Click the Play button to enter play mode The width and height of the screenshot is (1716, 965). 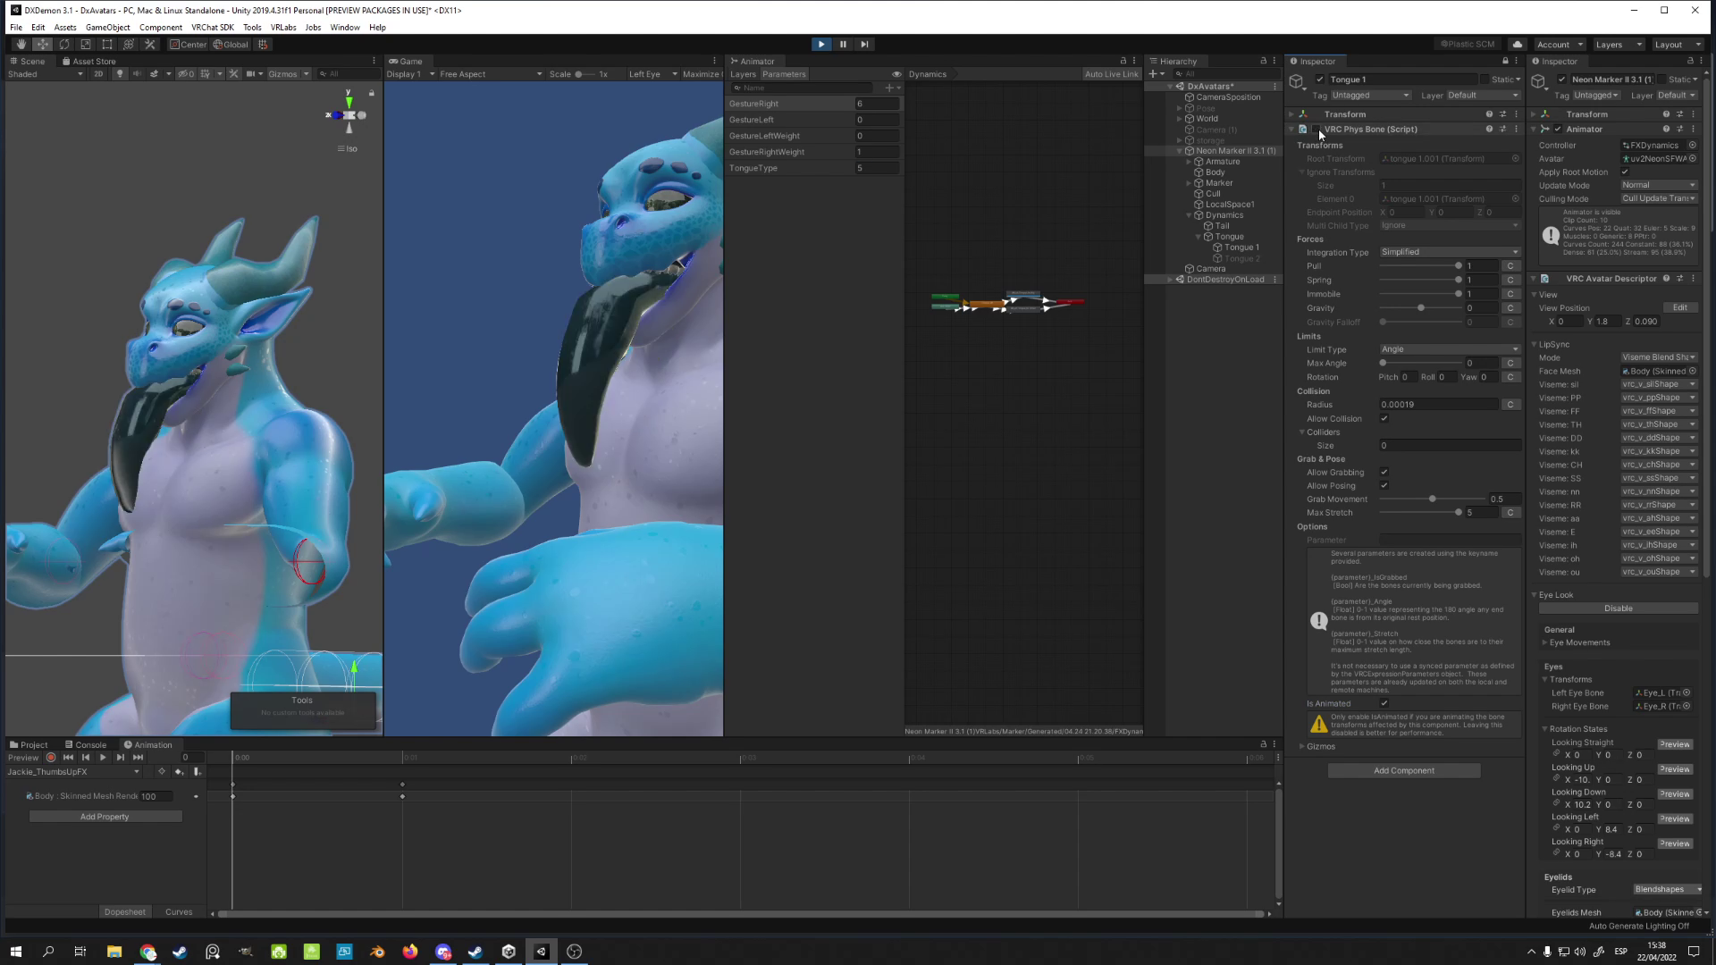pyautogui.click(x=821, y=44)
